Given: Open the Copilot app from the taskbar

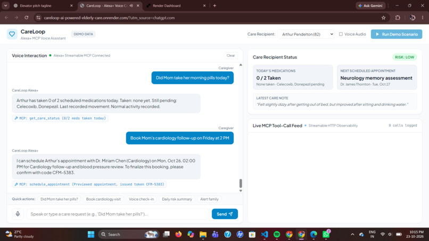Looking at the screenshot, I should pos(191,235).
